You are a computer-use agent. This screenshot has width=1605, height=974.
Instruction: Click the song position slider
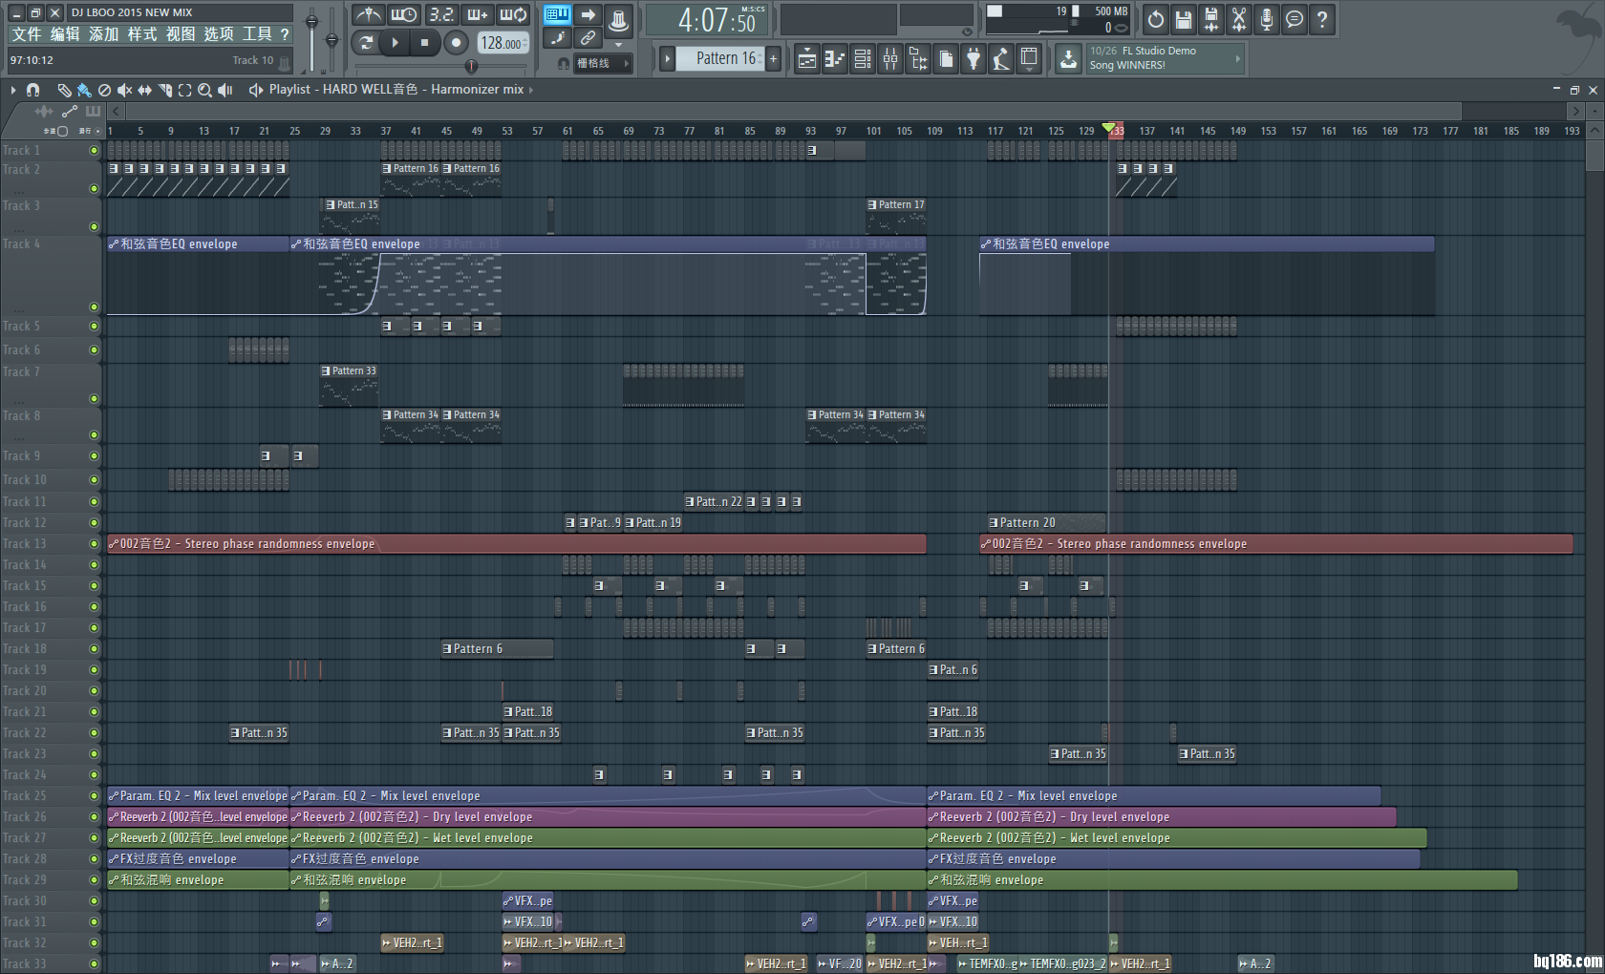[442, 66]
